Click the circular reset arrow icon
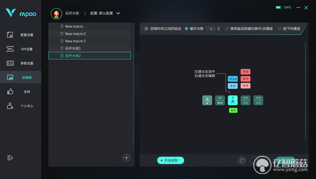 pos(241,160)
